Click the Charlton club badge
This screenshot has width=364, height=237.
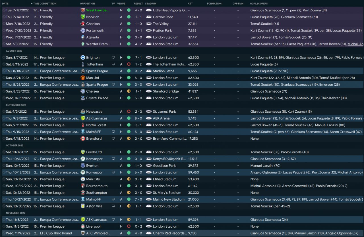(x=83, y=24)
